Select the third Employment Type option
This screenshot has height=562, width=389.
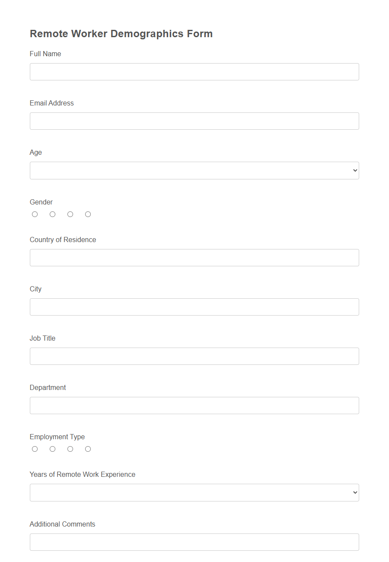click(x=70, y=449)
